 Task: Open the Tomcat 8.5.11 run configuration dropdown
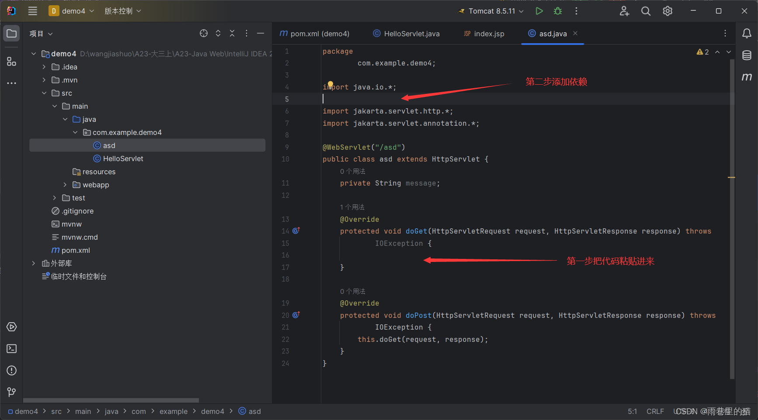coord(521,11)
